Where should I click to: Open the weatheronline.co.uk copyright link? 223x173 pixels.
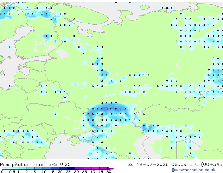pos(193,170)
